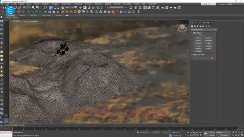Click the ViewCube in the viewport
Image resolution: width=244 pixels, height=137 pixels.
(x=182, y=28)
